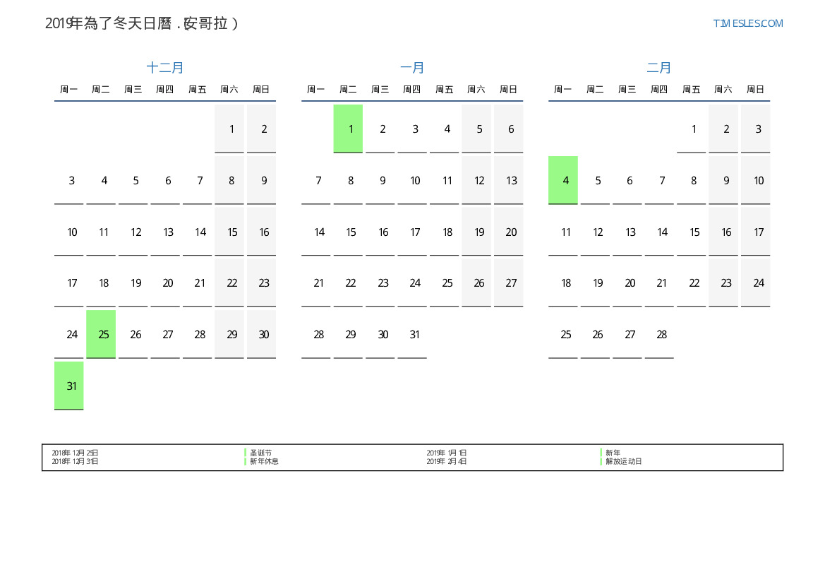Click highlighted December 31 cell

69,386
